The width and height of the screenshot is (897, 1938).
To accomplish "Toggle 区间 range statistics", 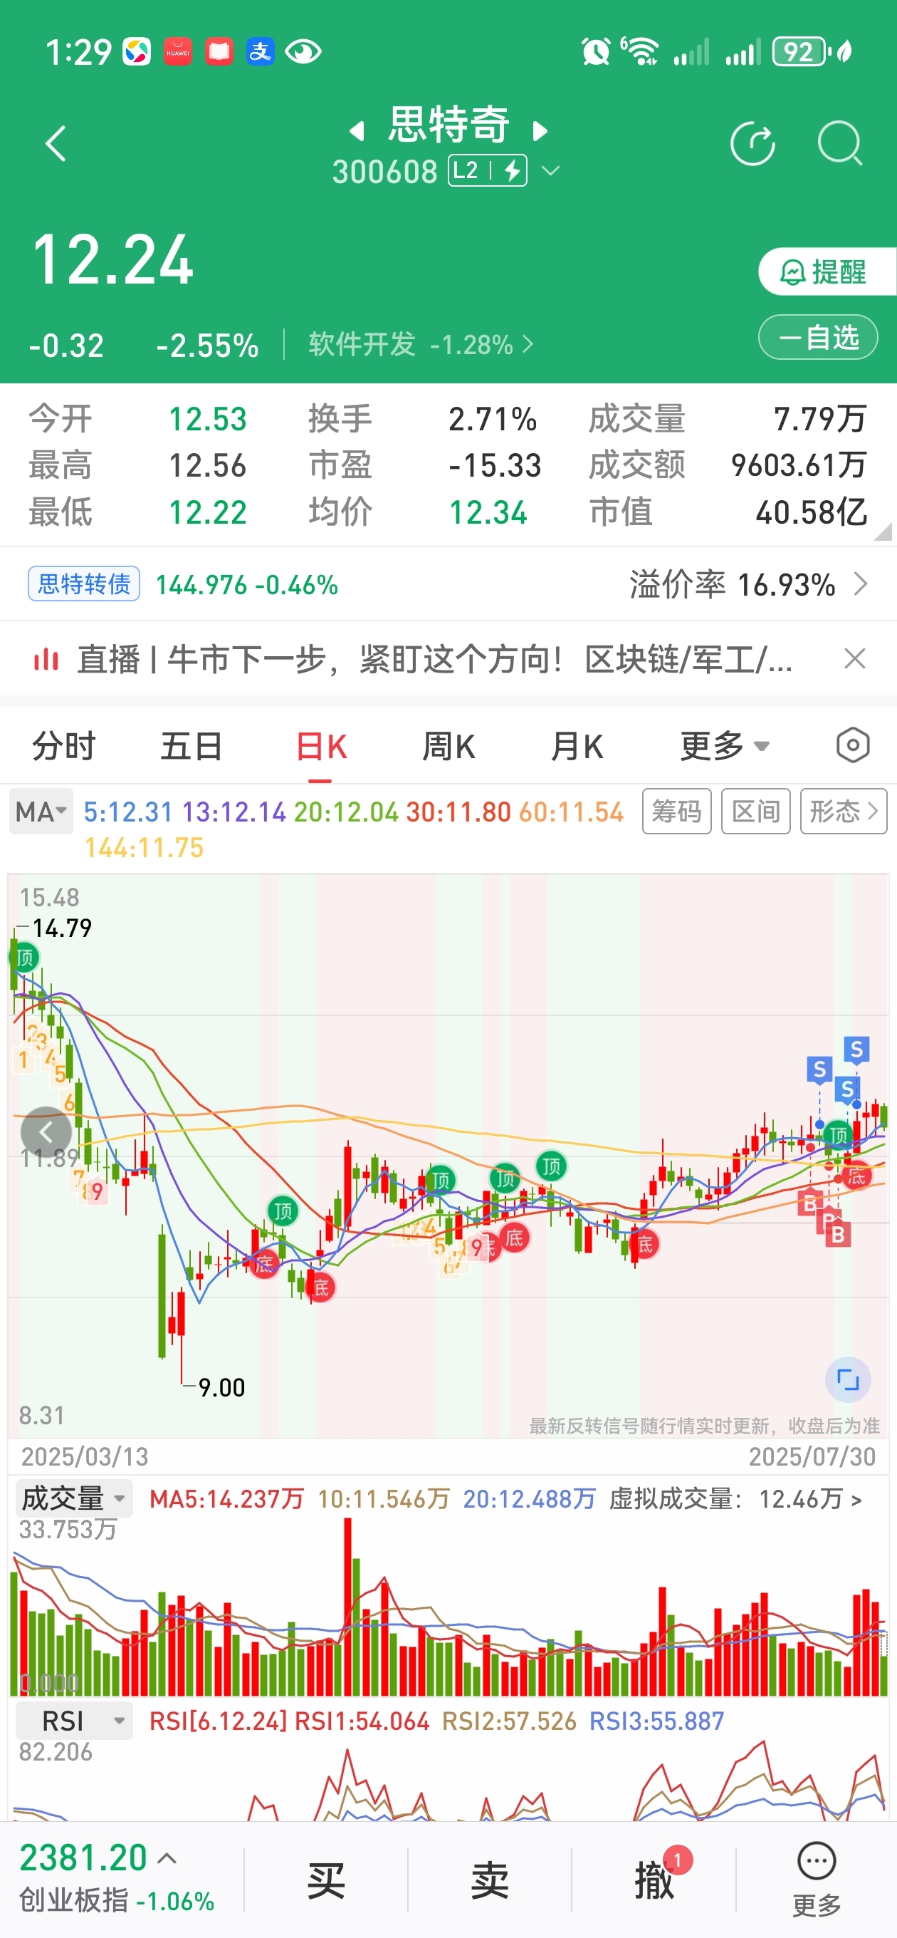I will 755,812.
